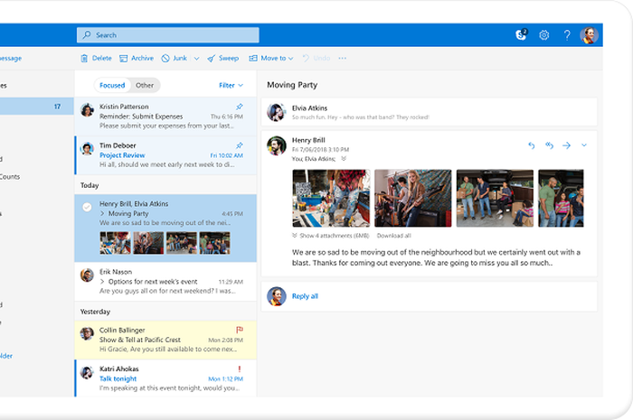The image size is (633, 420).
Task: Open Skype notifications icon in header
Action: coord(520,35)
